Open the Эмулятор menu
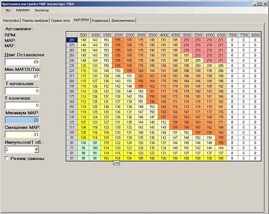This screenshot has width=269, height=214. 41,10
